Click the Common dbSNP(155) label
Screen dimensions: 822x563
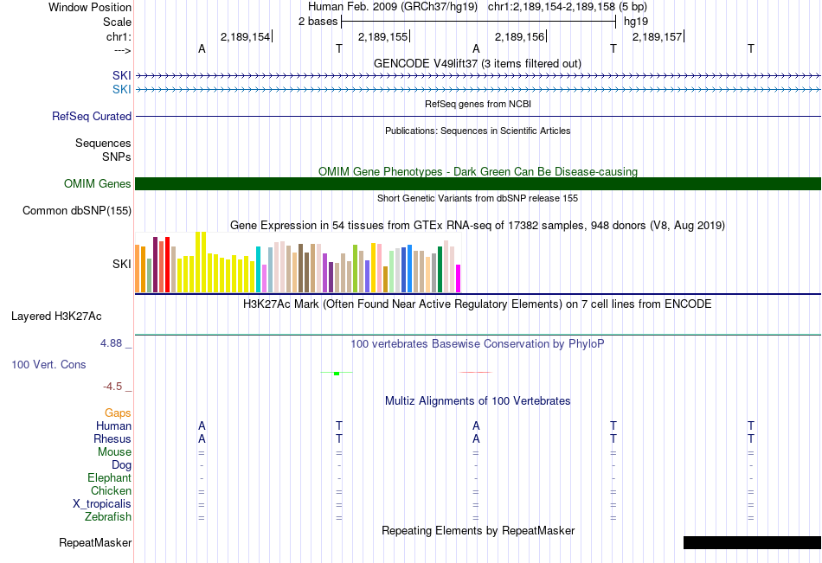(77, 211)
